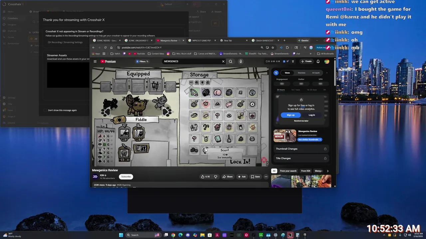Viewport: 426px width, 239px height.
Task: Open the weather widget on taskbar
Action: (x=12, y=235)
